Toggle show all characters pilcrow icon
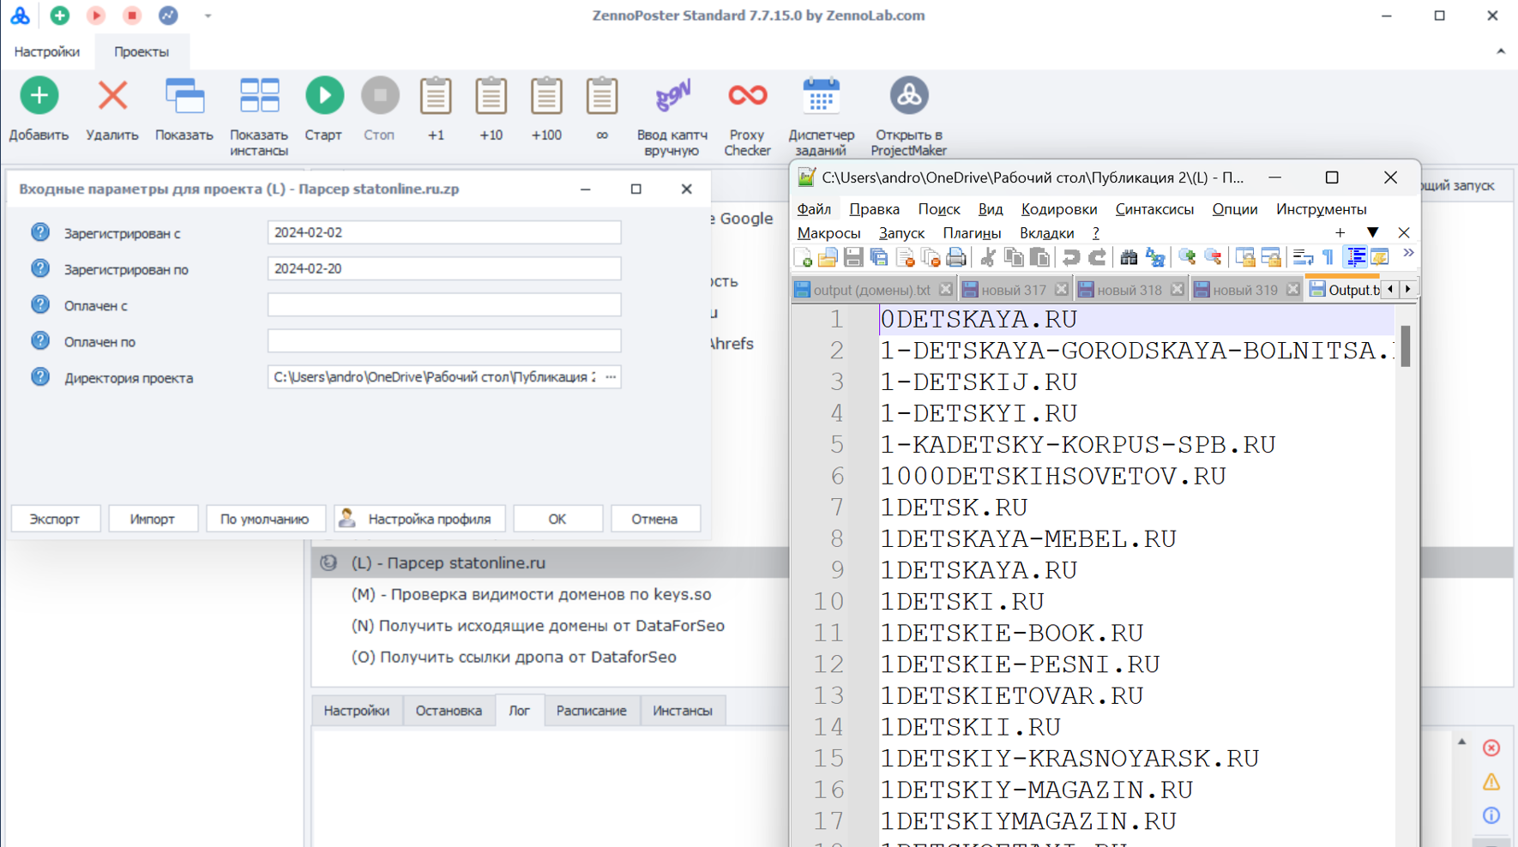 coord(1328,257)
